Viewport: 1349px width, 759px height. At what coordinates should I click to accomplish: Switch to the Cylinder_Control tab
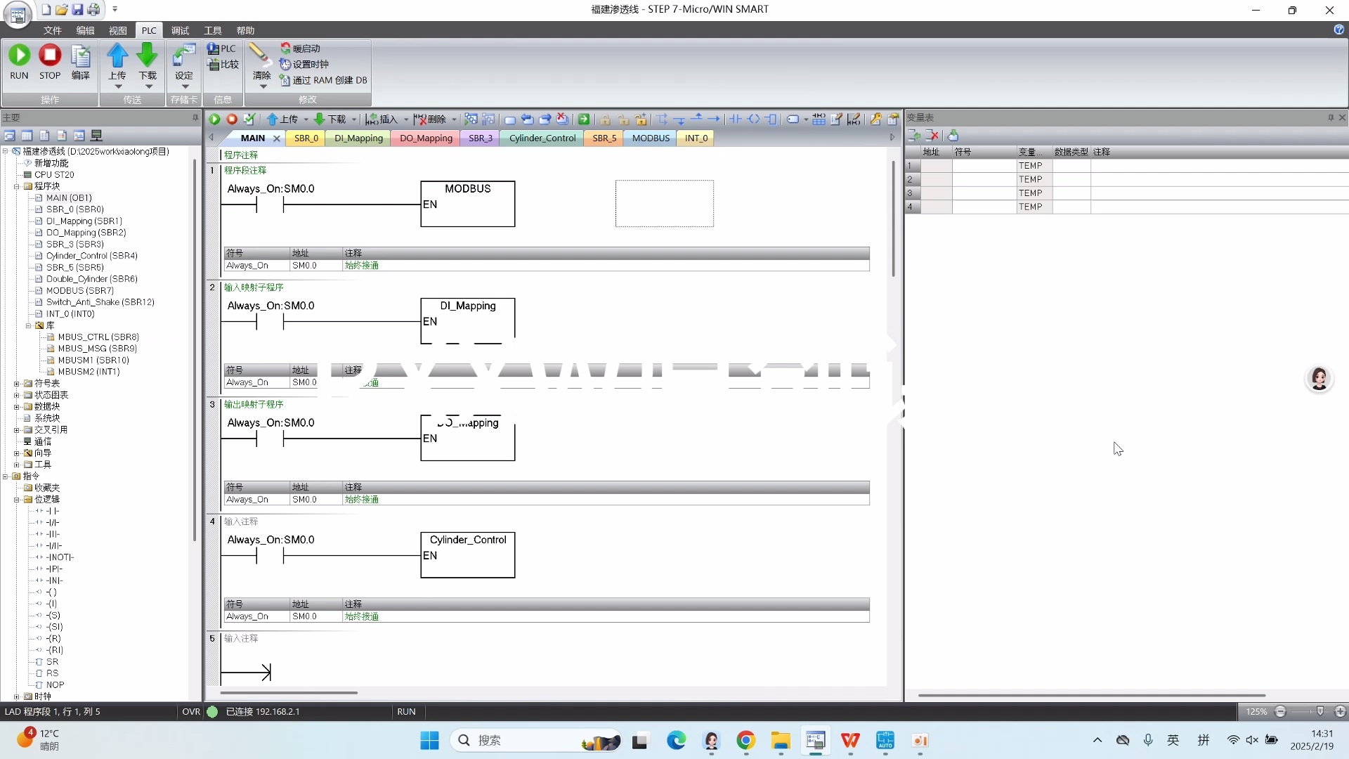pyautogui.click(x=542, y=138)
